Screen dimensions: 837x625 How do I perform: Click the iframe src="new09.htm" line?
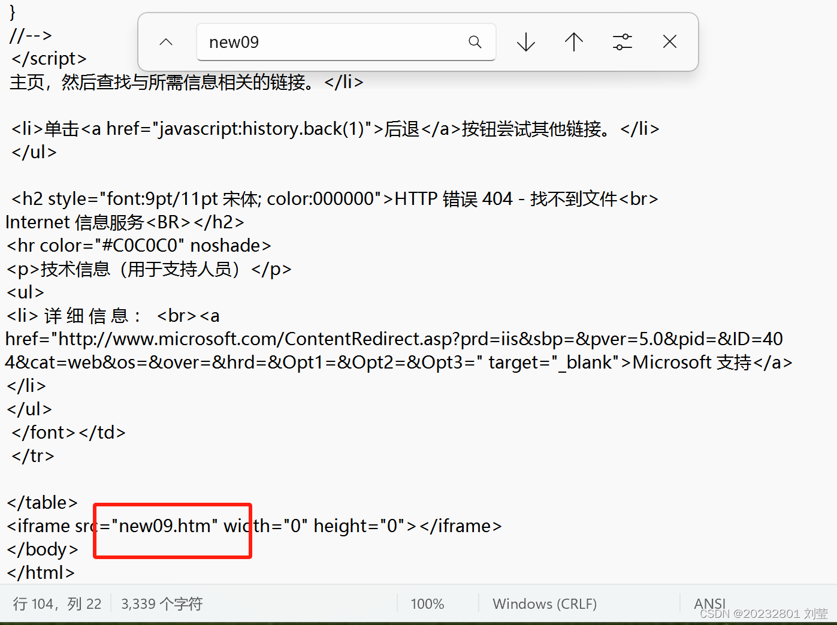254,526
